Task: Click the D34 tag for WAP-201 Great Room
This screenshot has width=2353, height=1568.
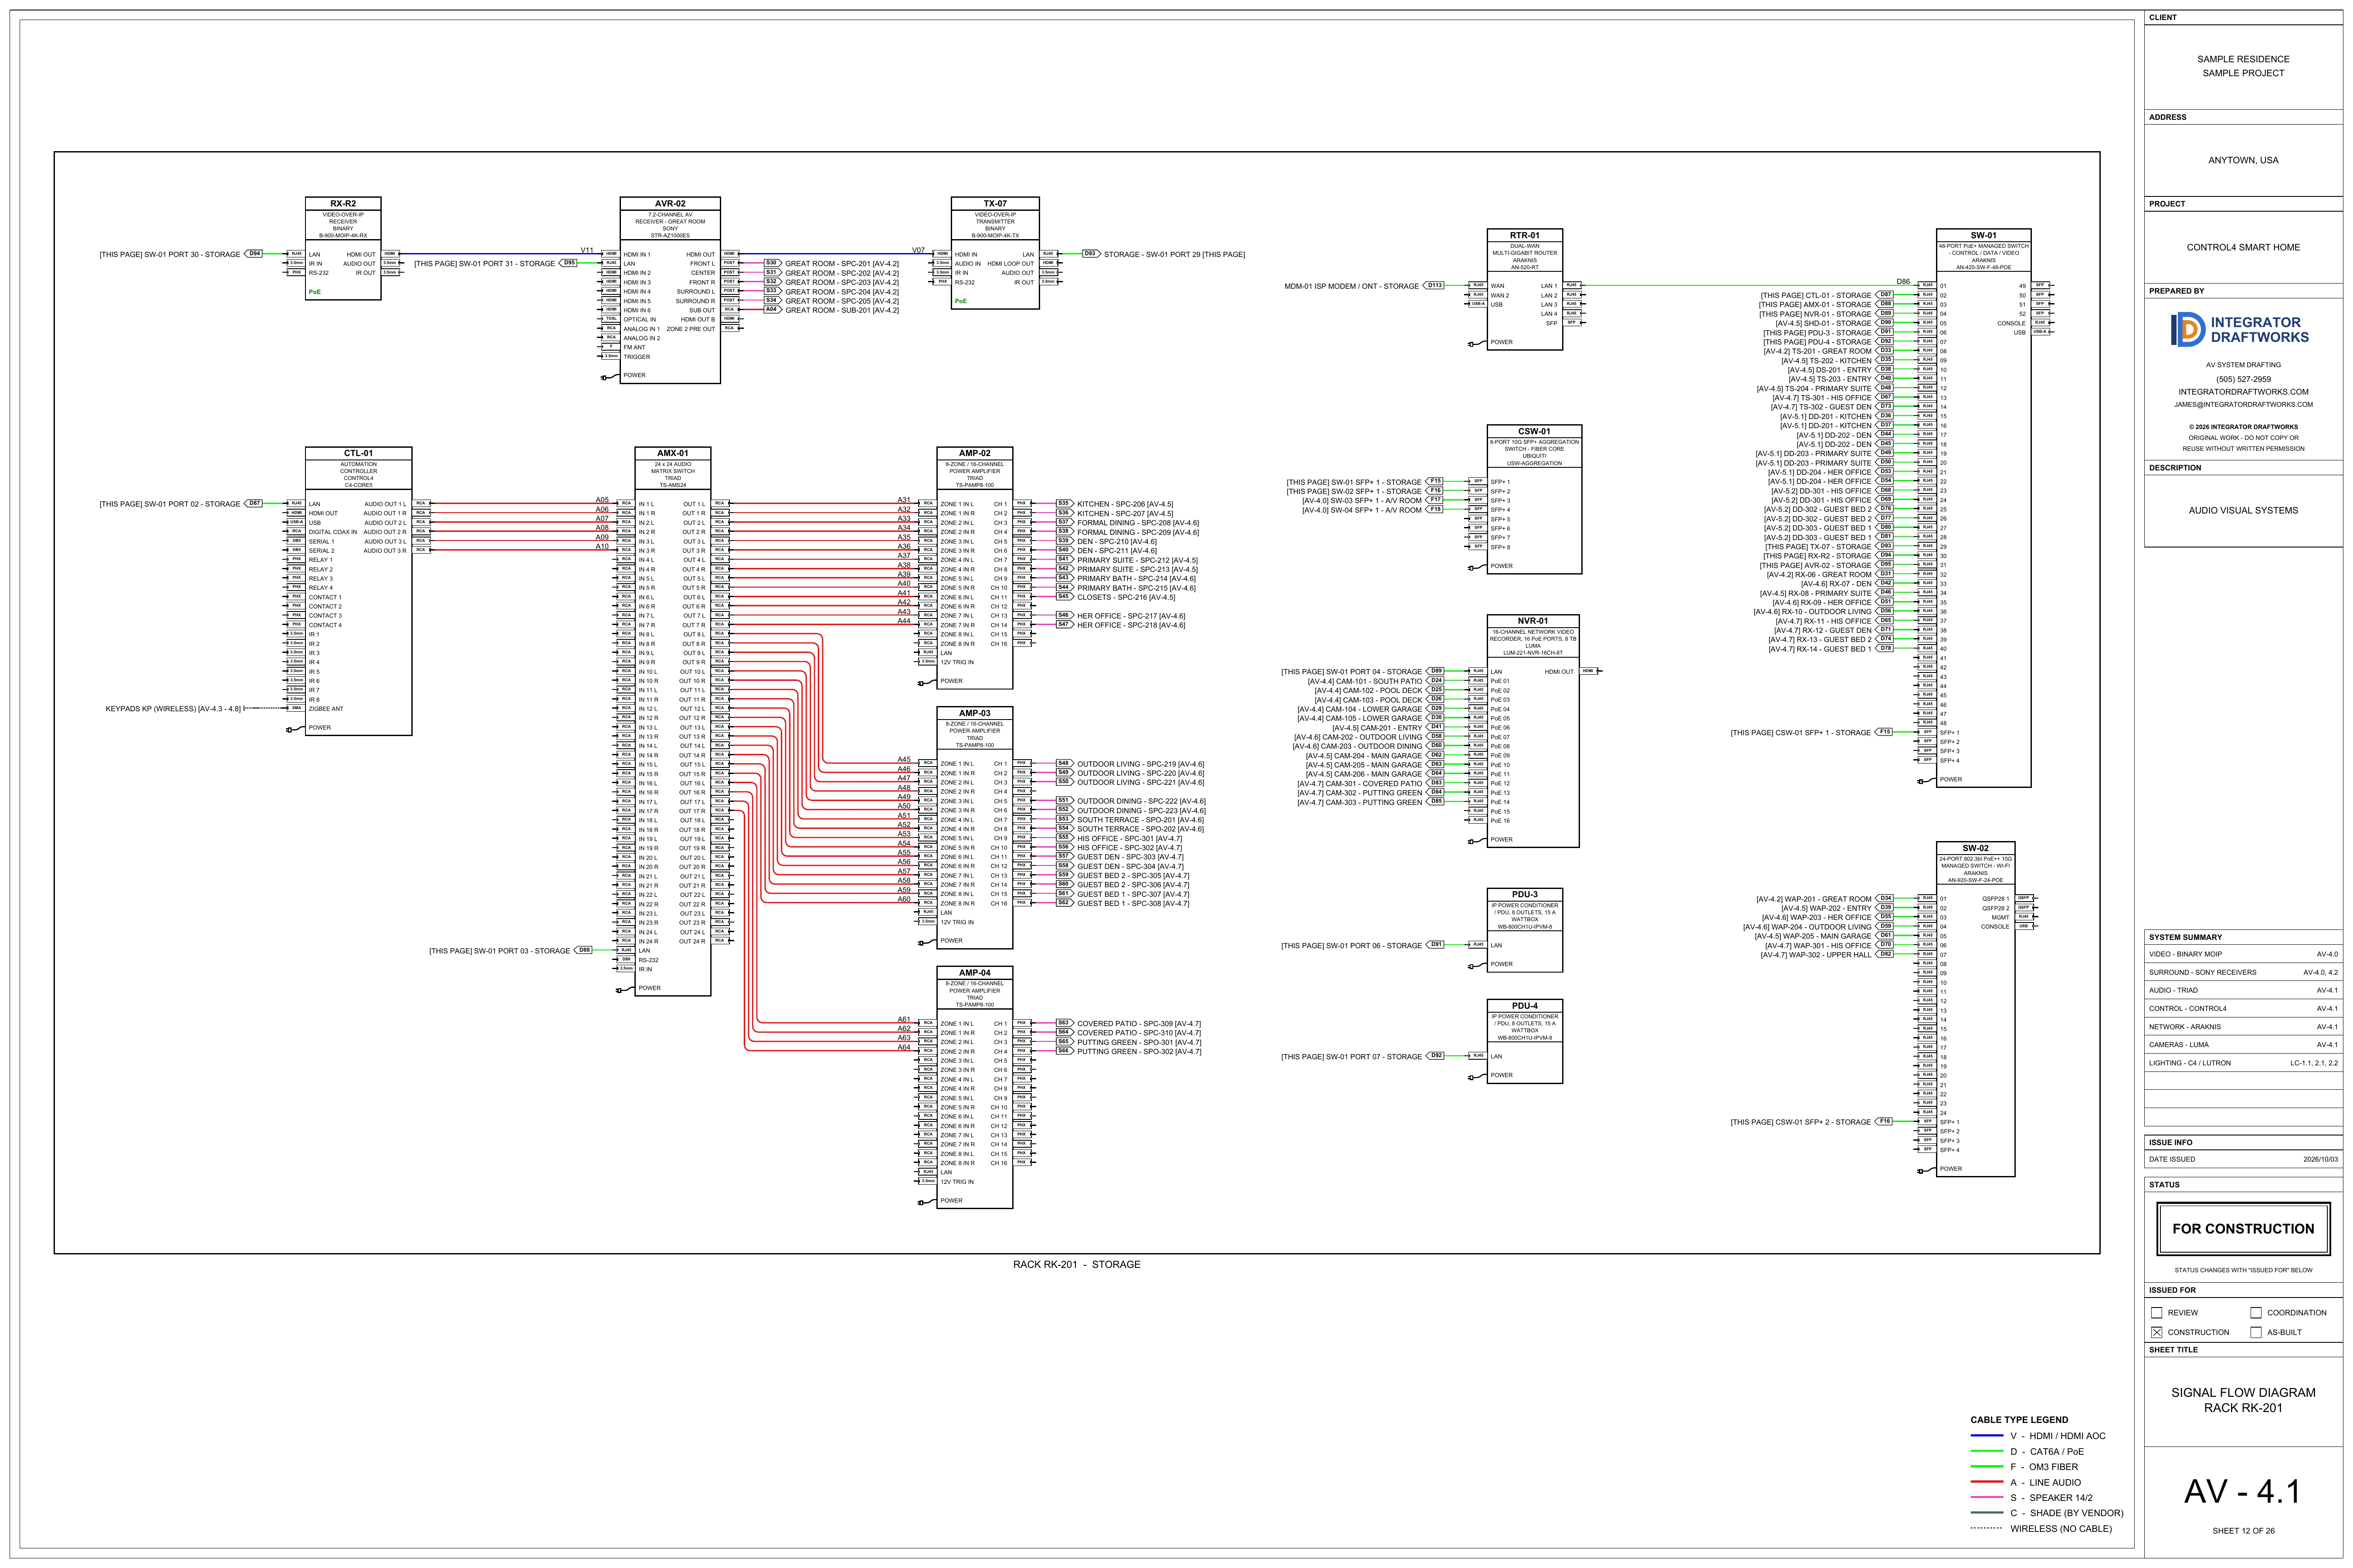Action: (1885, 898)
